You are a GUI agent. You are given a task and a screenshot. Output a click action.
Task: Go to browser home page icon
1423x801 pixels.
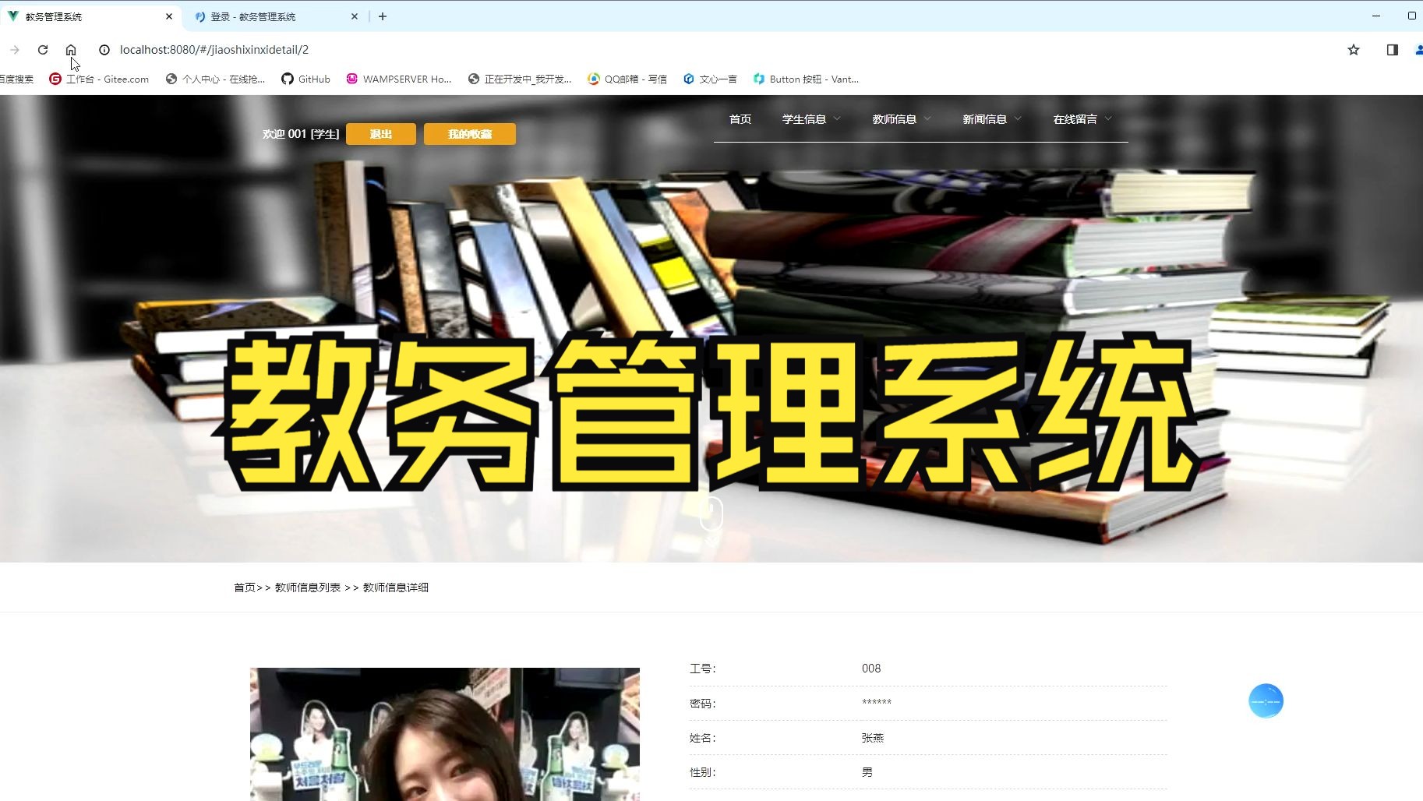coord(71,50)
